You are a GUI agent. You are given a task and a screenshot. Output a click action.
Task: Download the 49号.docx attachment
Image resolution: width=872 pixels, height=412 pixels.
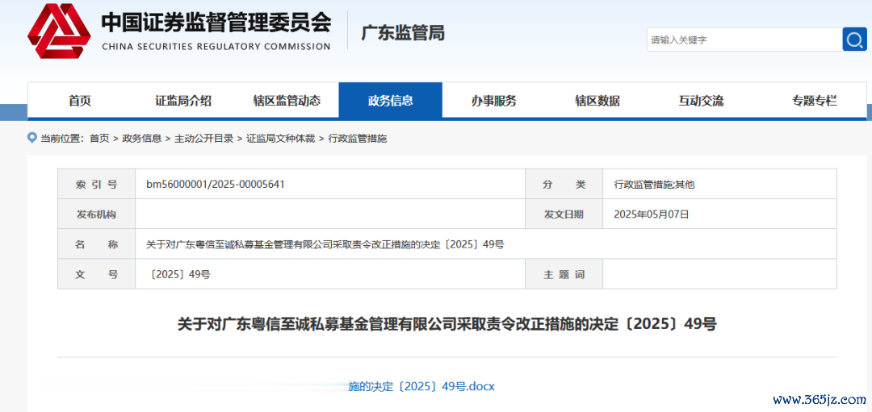[x=421, y=386]
